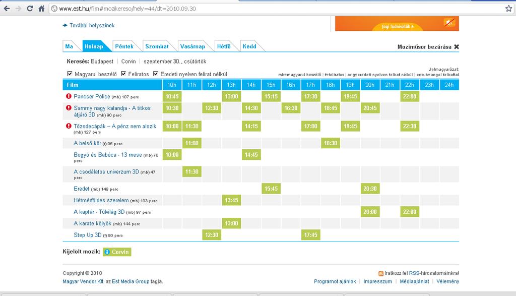Open the Péntek tab
Screen dimensions: 516x296
[124, 46]
